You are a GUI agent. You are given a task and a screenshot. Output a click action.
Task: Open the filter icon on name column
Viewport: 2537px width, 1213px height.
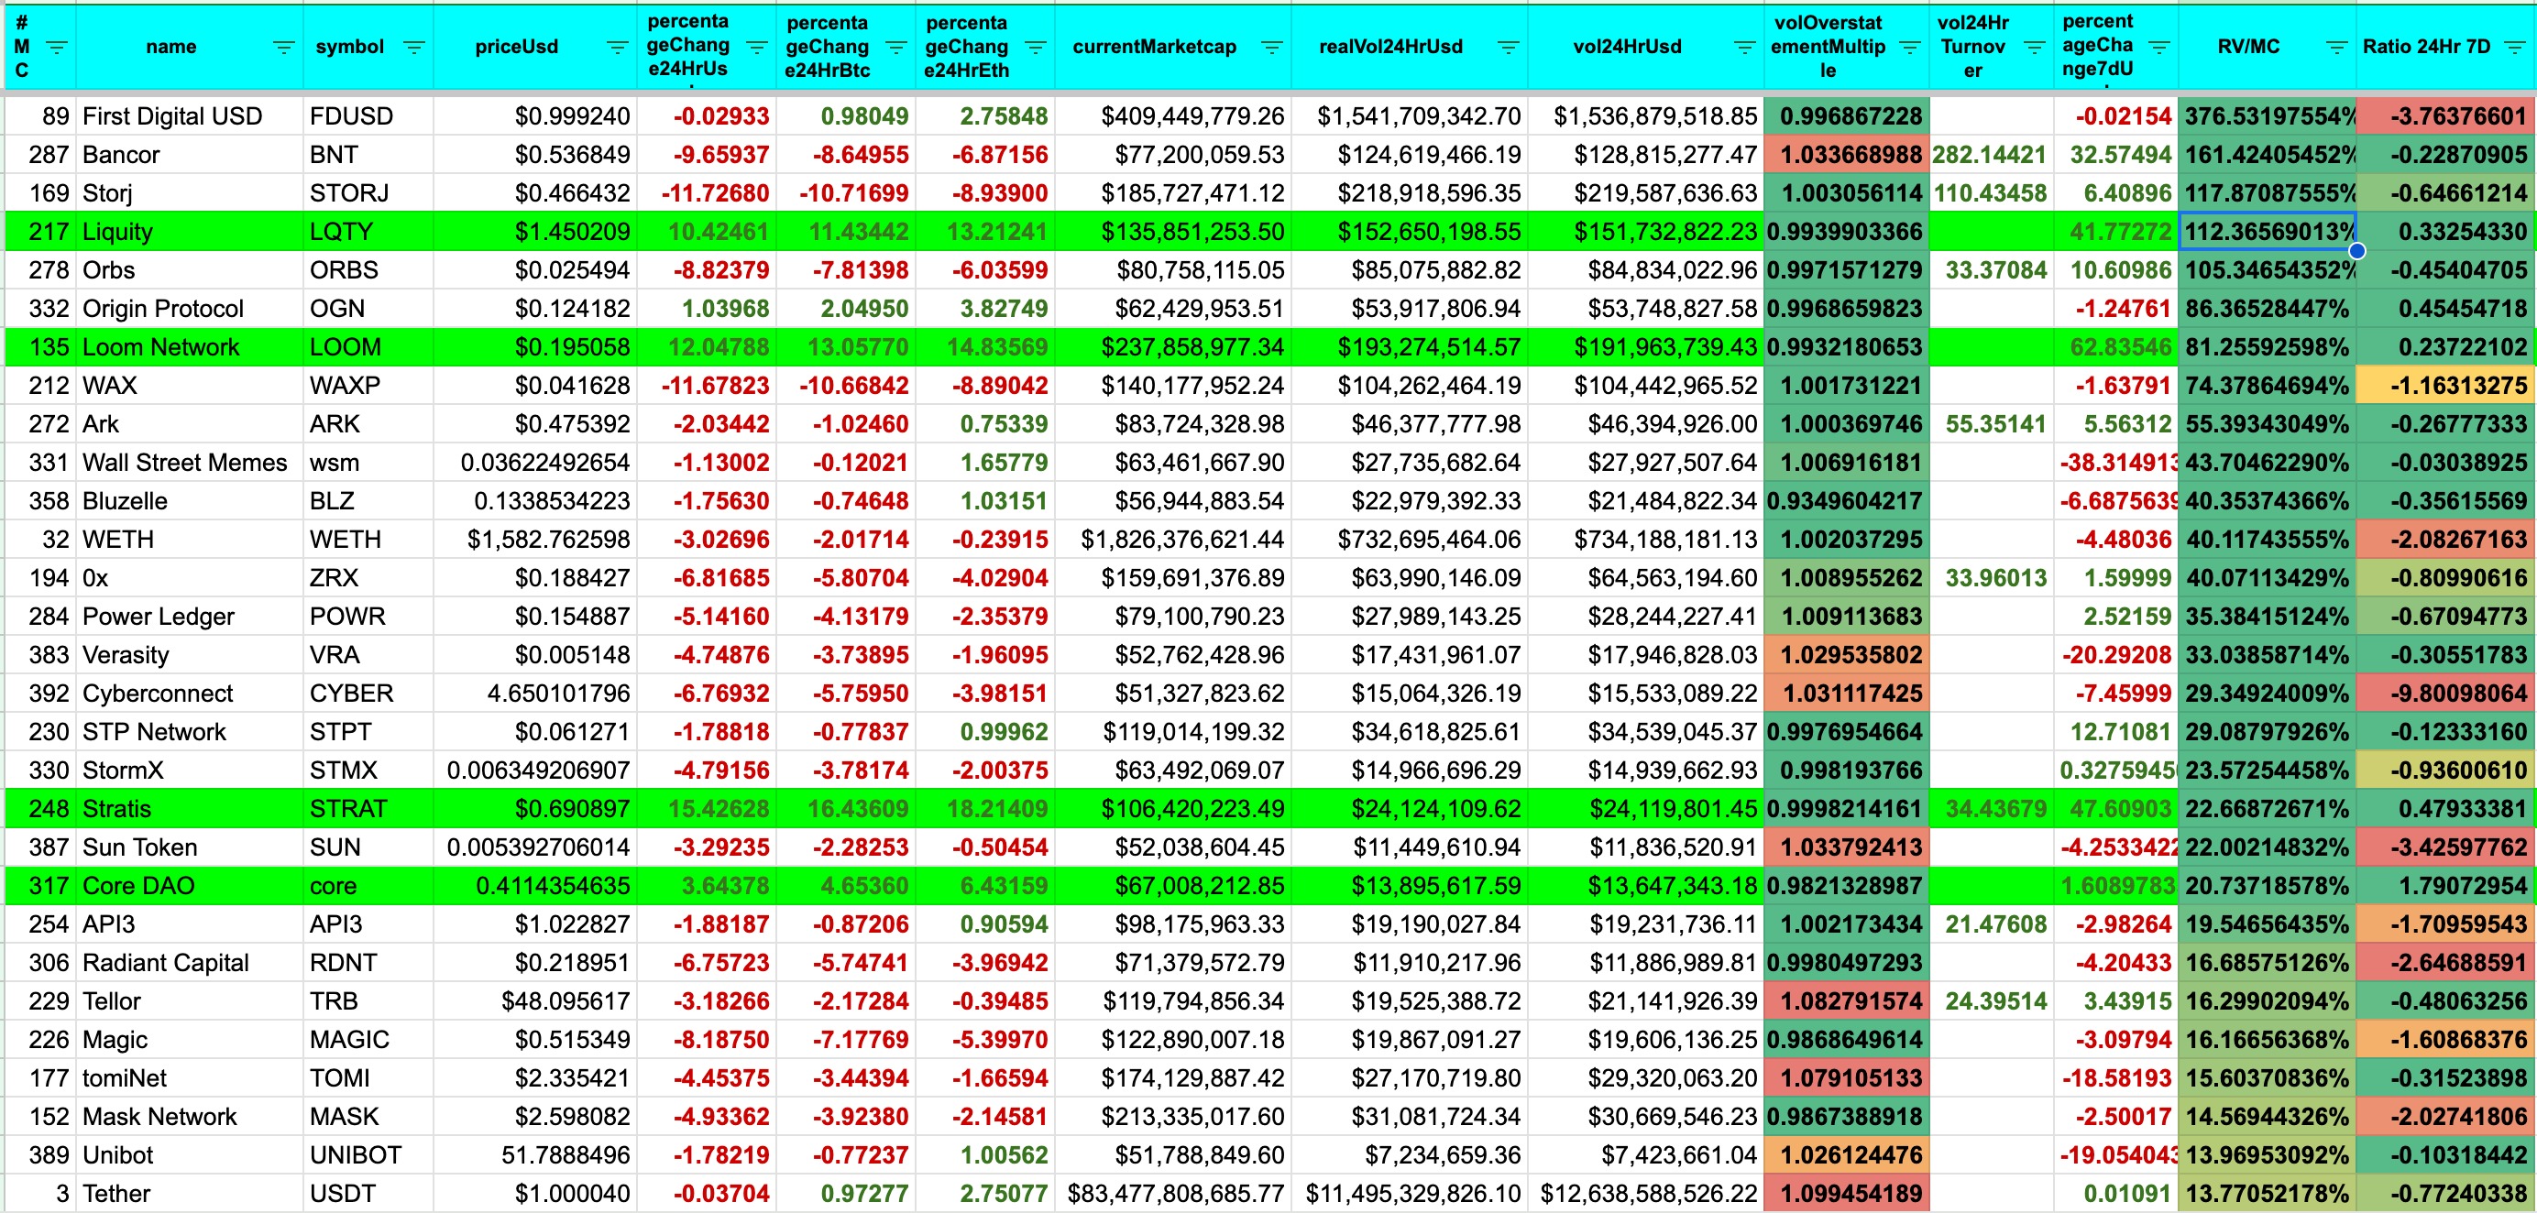tap(283, 48)
